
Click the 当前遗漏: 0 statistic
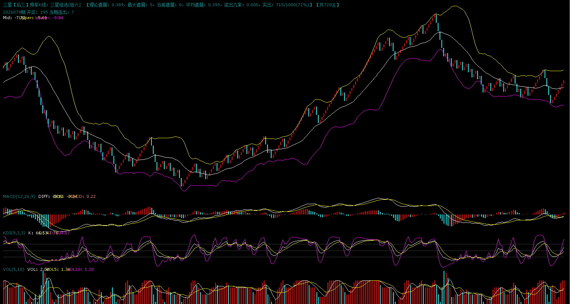[169, 5]
